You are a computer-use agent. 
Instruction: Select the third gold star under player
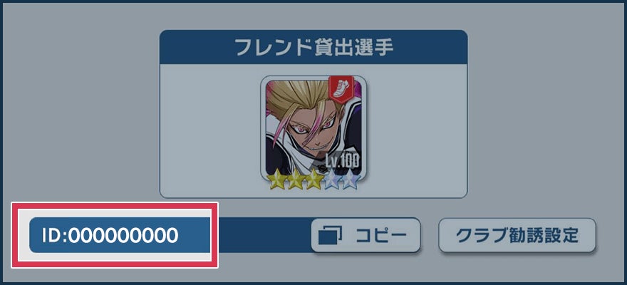click(314, 179)
